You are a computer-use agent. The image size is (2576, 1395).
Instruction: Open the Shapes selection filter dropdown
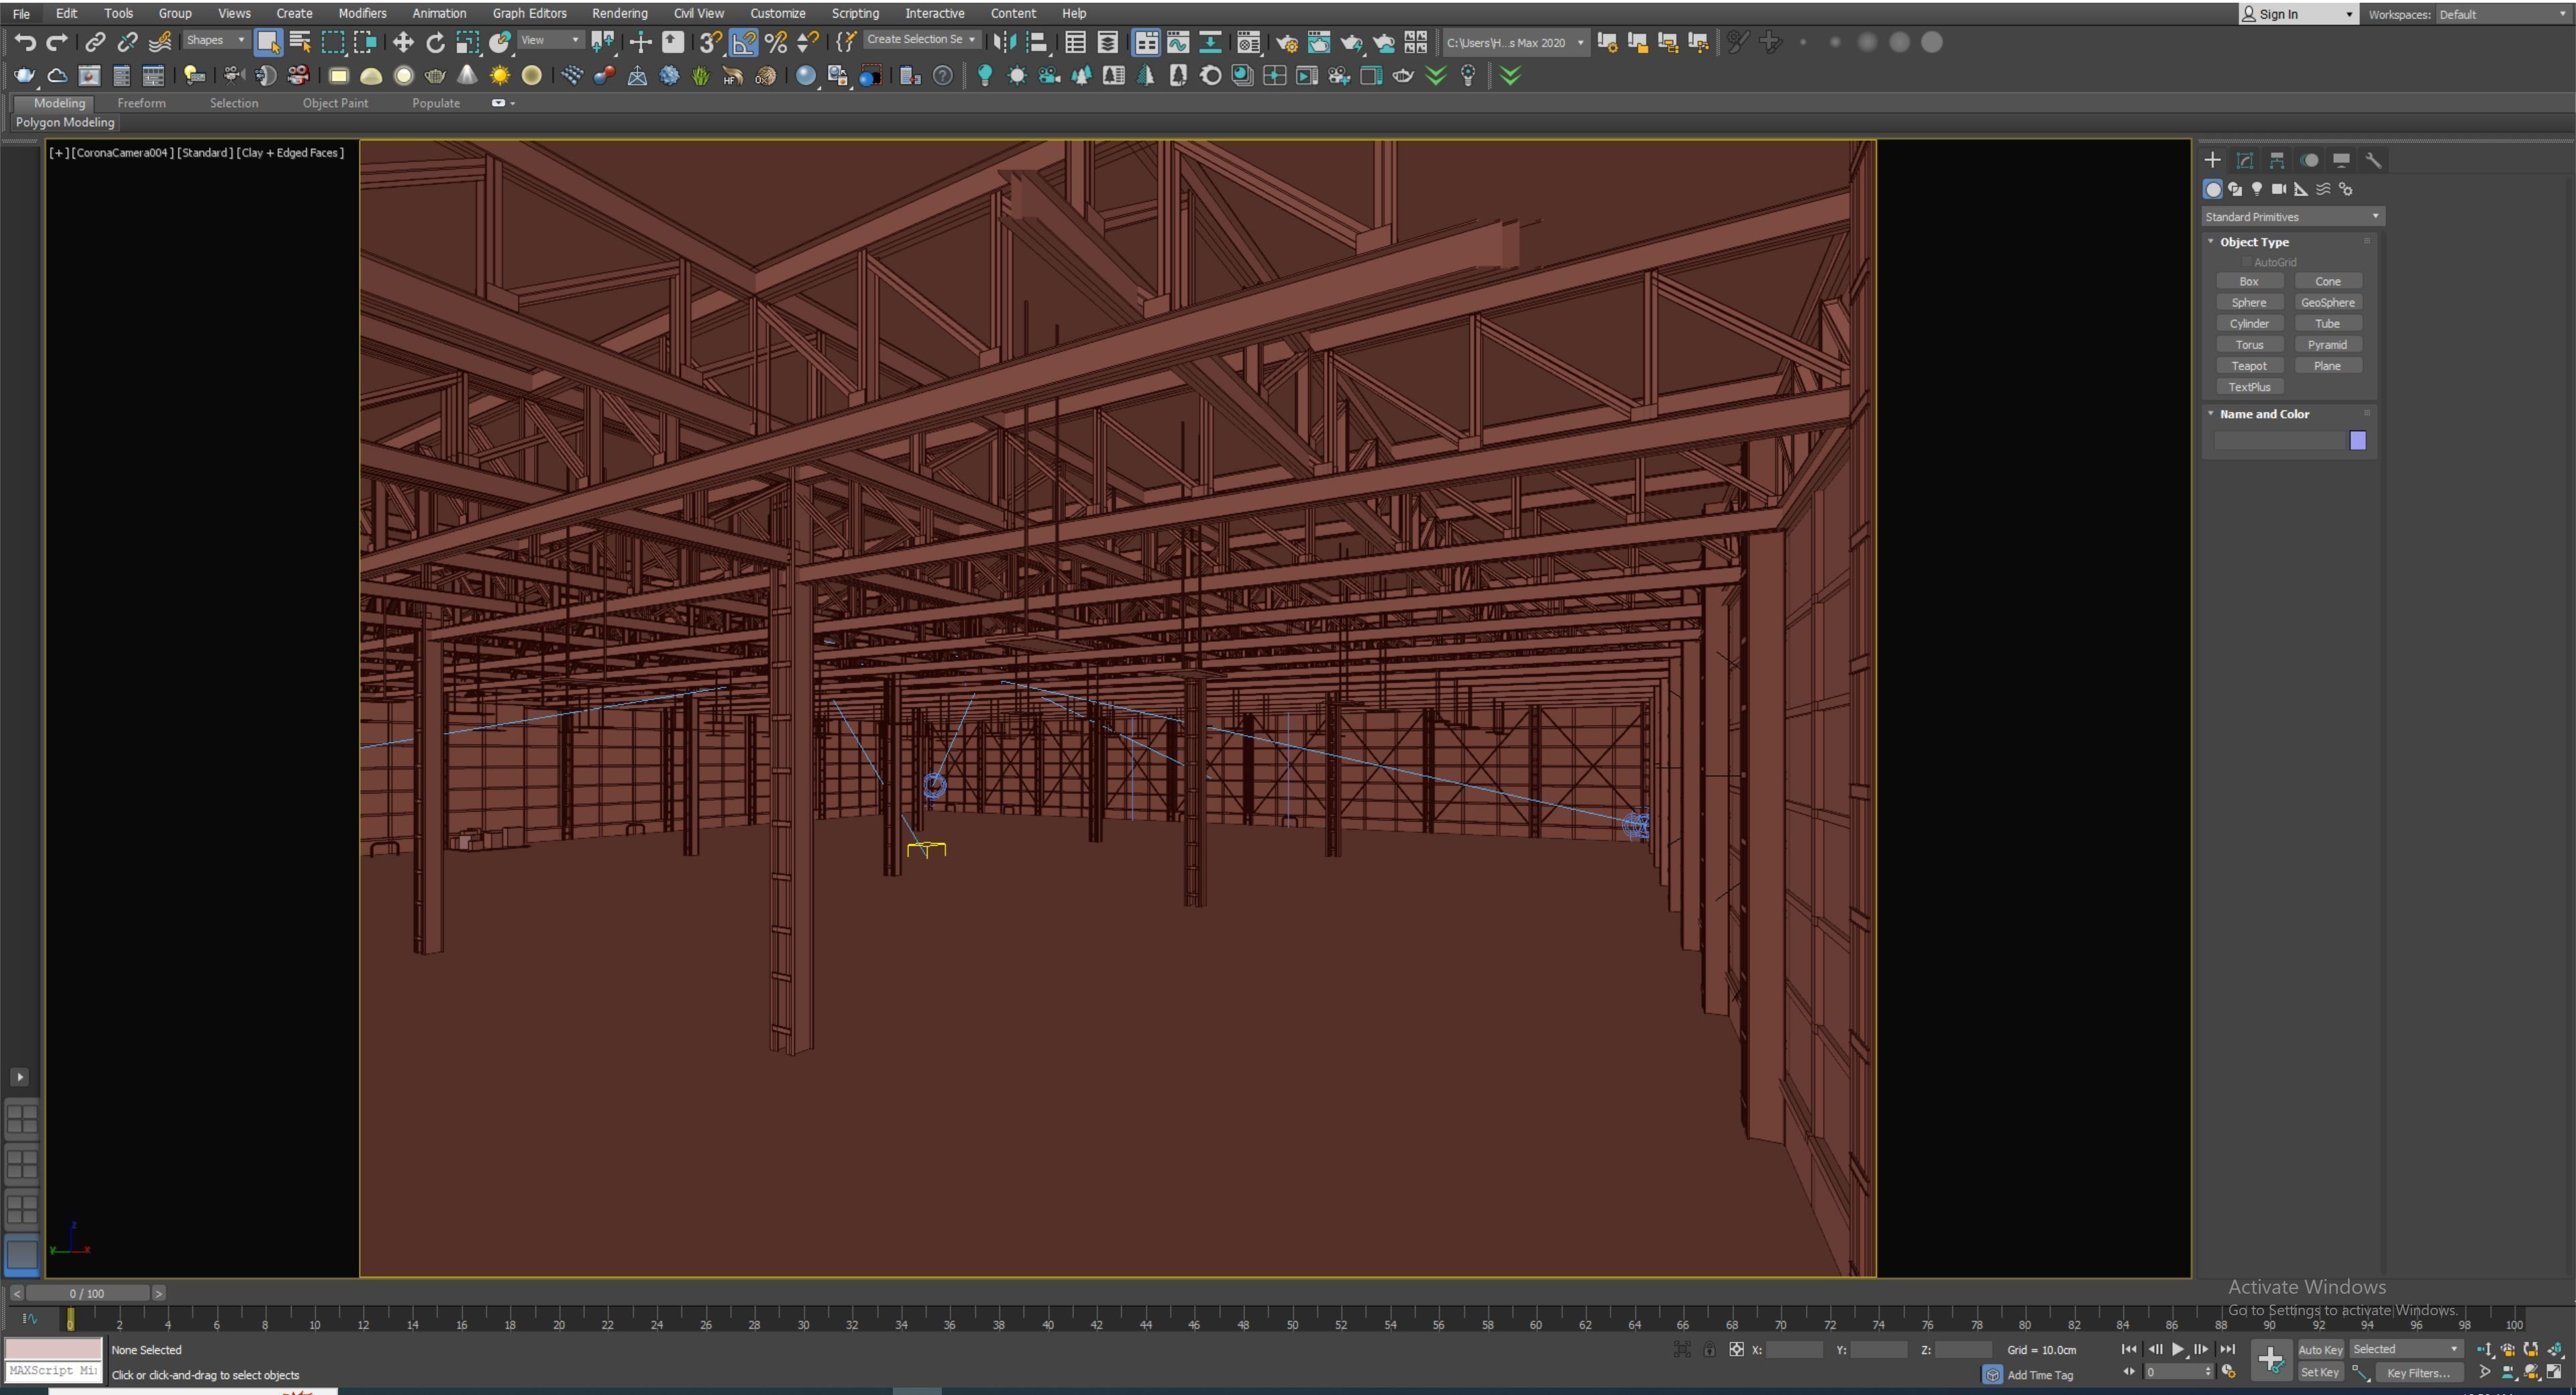click(x=215, y=40)
